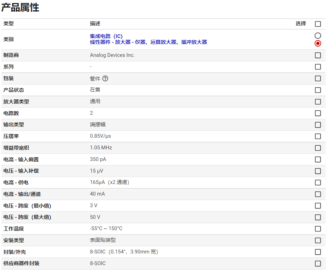Check the 产品状态 在售 checkbox
The image size is (328, 274).
pyautogui.click(x=318, y=90)
